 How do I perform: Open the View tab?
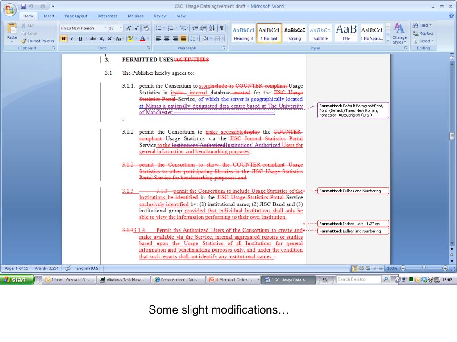click(x=181, y=16)
